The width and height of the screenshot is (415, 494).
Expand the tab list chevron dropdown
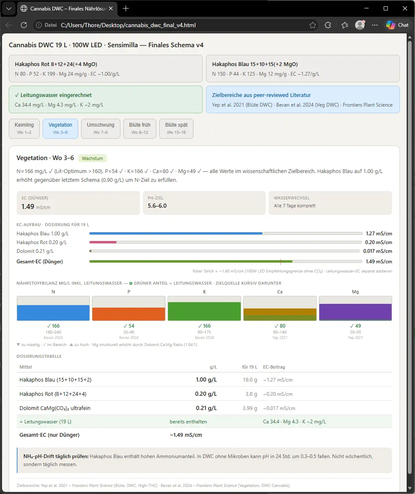[x=8, y=8]
